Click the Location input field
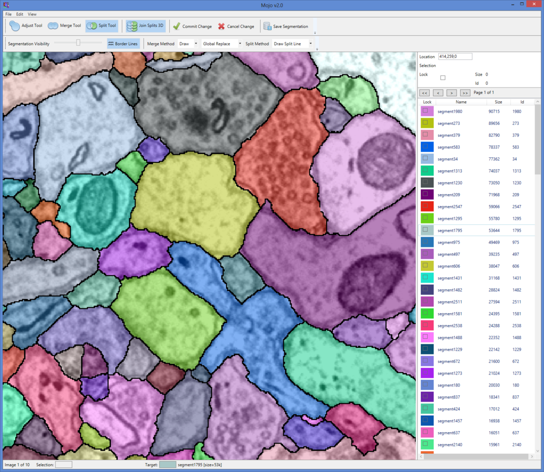 455,56
